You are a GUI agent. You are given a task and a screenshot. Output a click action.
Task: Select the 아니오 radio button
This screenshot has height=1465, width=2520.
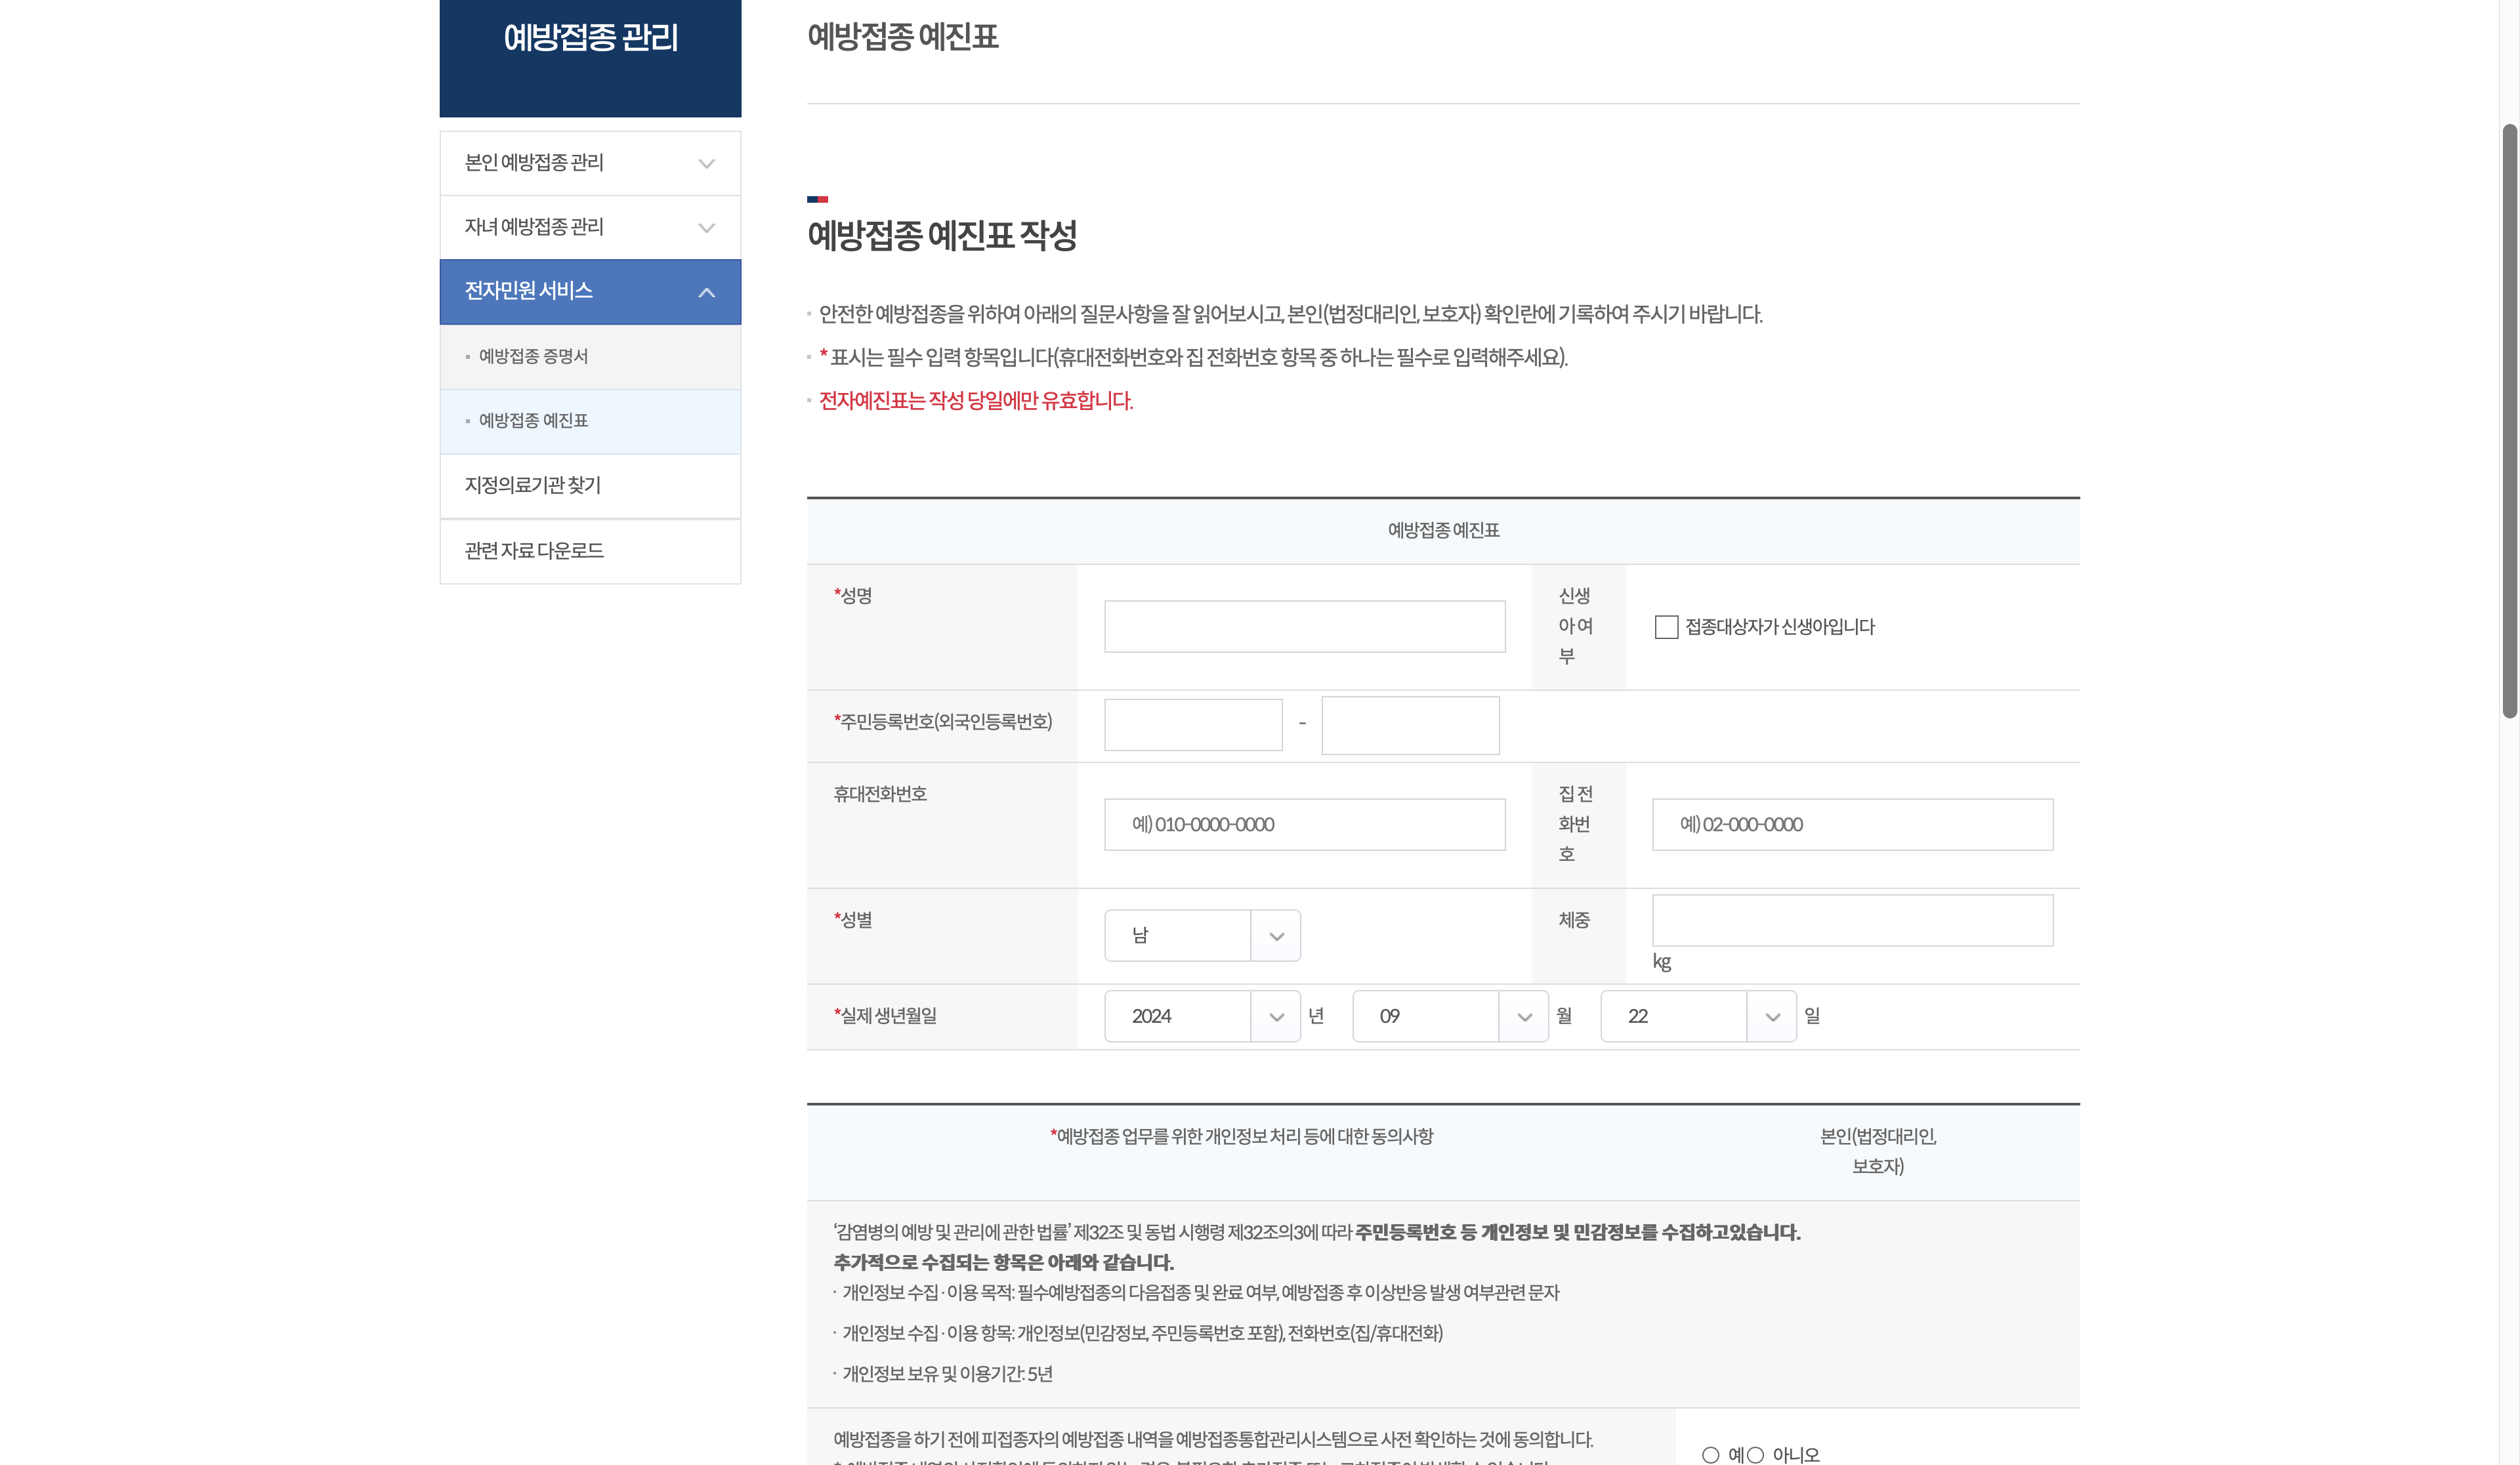tap(1755, 1455)
